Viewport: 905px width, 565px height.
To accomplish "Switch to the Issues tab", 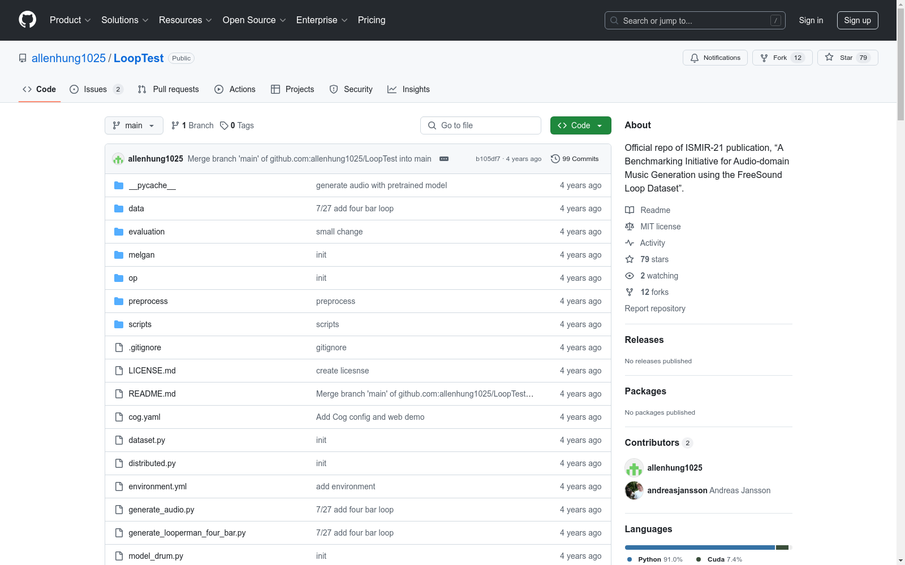I will click(96, 89).
